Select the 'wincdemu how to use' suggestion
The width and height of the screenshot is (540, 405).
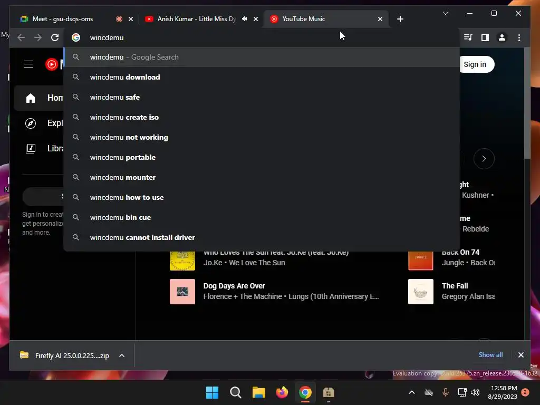click(x=262, y=197)
